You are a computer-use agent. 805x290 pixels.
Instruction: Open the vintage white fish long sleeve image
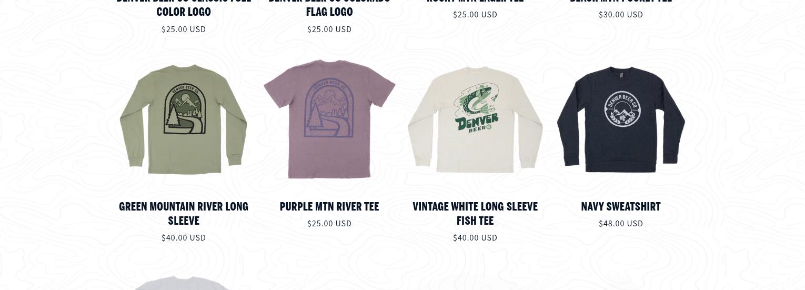(x=475, y=119)
